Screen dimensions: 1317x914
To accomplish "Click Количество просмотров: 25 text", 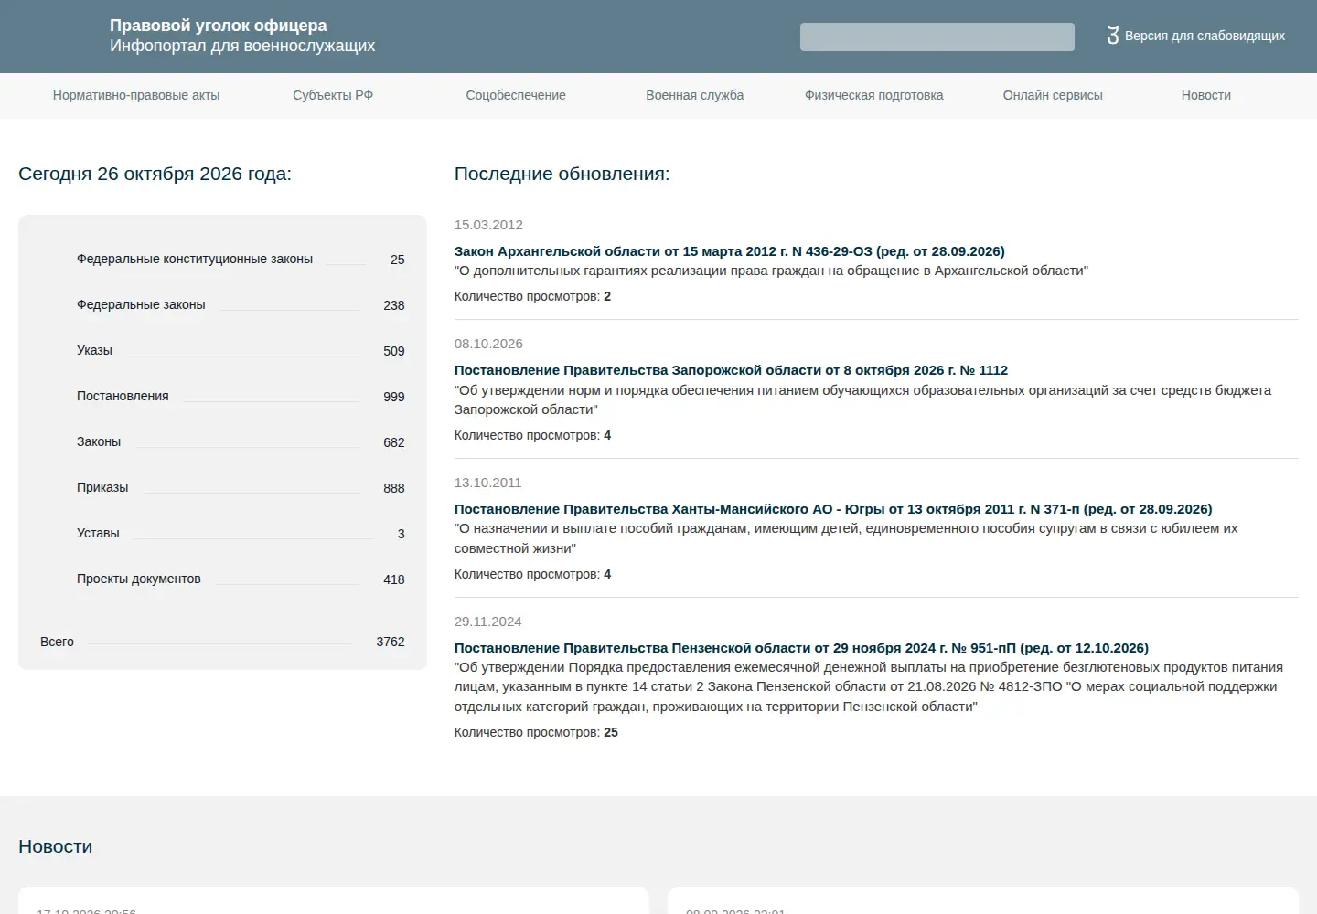I will pyautogui.click(x=536, y=732).
